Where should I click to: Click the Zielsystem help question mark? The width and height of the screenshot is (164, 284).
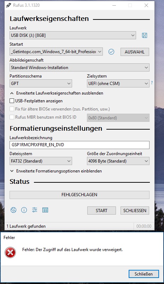click(152, 83)
